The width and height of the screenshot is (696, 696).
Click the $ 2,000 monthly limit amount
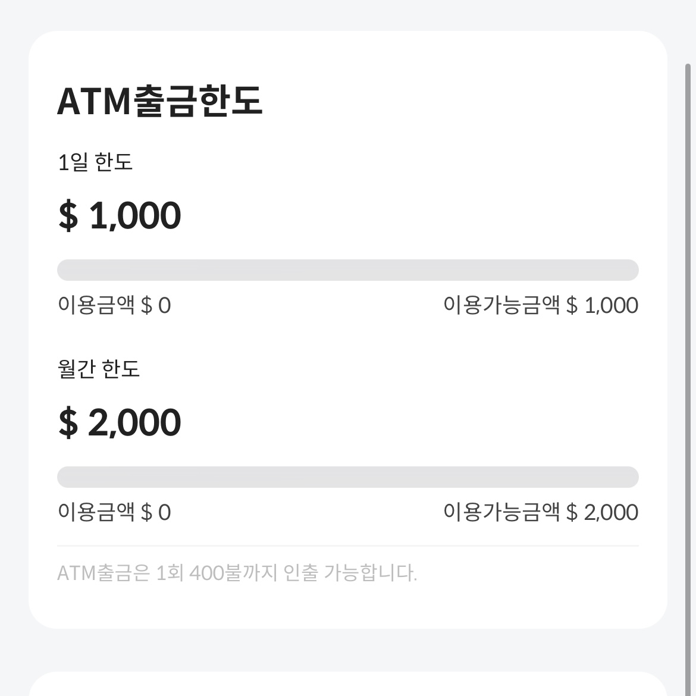119,422
